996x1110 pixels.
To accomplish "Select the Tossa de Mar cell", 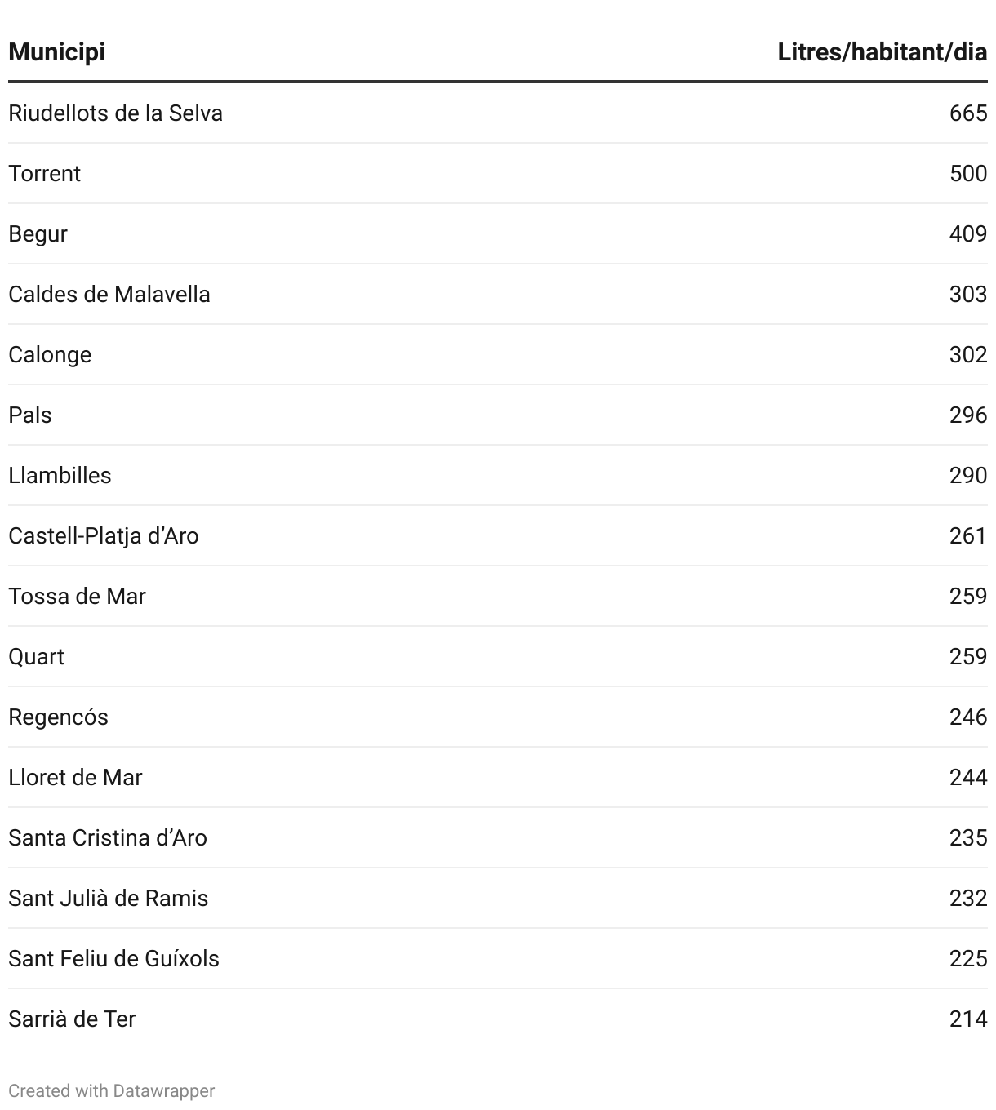I will [x=77, y=596].
